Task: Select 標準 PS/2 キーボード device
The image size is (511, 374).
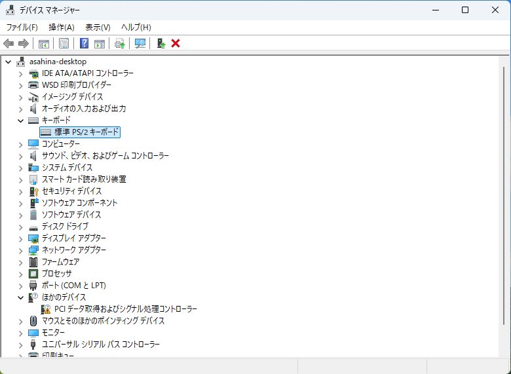Action: pyautogui.click(x=86, y=132)
